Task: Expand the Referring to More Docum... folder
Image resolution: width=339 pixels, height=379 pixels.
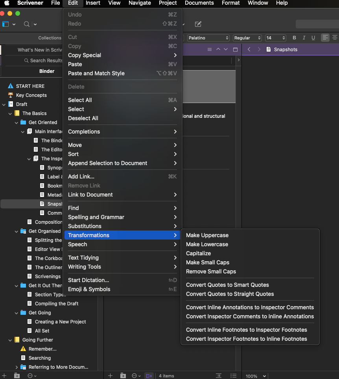Action: coord(17,367)
